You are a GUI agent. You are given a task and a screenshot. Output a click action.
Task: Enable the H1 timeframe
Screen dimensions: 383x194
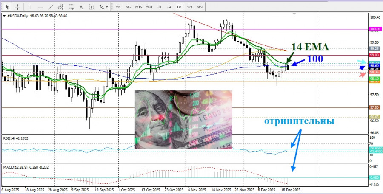[159, 7]
